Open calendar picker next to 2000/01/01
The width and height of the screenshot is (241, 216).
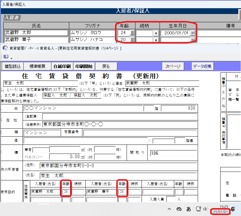point(192,33)
